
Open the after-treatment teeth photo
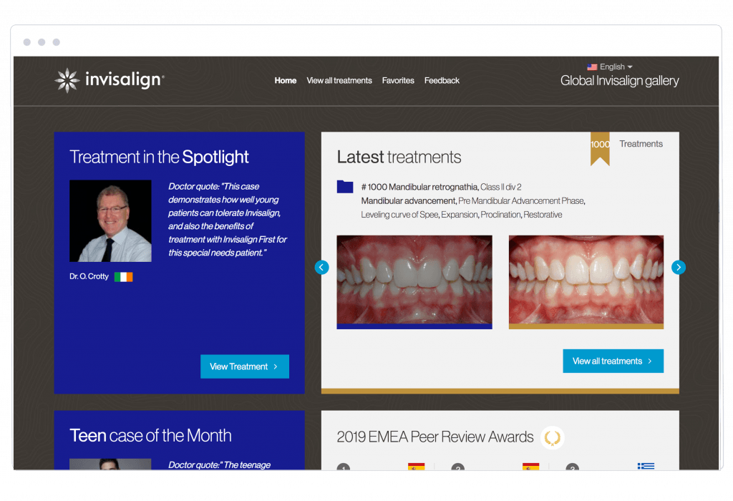(x=586, y=282)
